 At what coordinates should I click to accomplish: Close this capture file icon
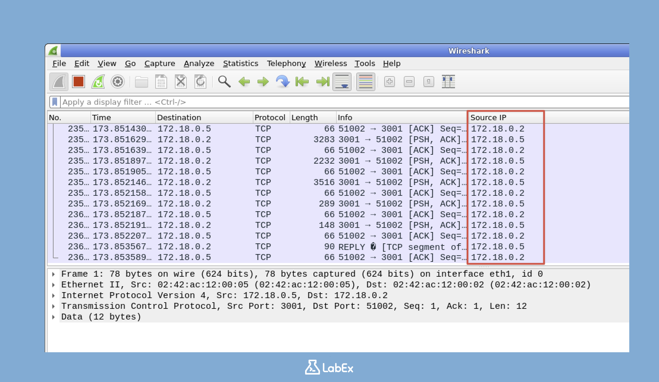(x=181, y=82)
